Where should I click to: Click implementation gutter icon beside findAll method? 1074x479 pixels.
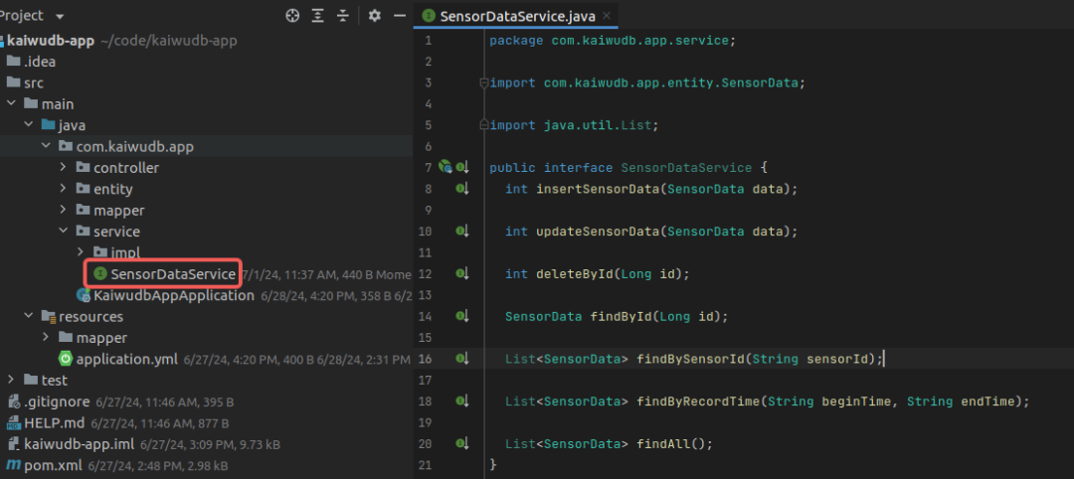tap(461, 443)
